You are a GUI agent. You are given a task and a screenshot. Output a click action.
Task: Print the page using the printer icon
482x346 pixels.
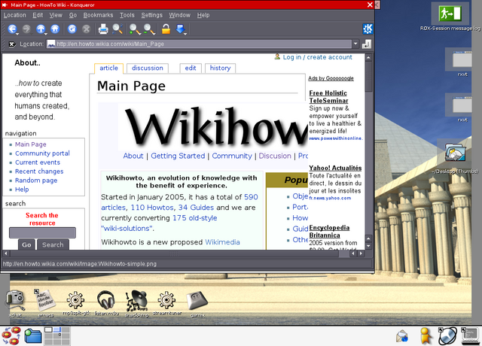[x=103, y=29]
